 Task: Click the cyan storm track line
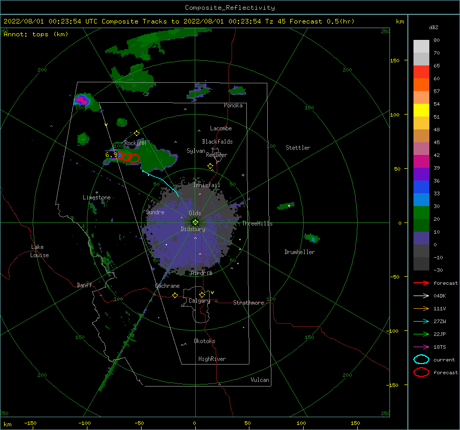[161, 183]
